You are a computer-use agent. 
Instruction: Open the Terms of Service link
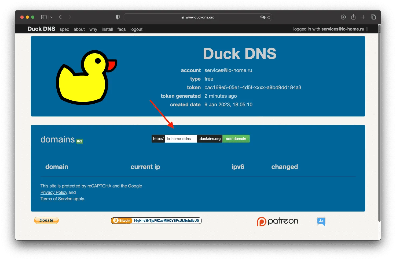tap(56, 199)
